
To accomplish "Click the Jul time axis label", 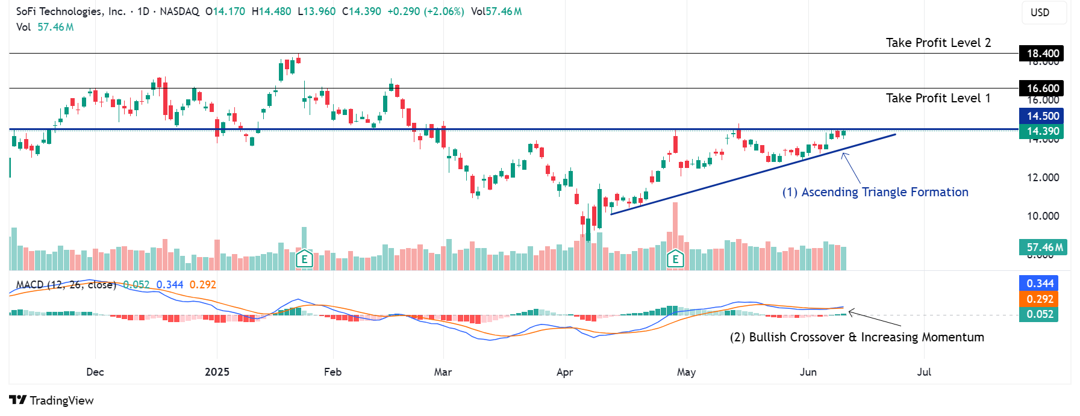I will 924,372.
